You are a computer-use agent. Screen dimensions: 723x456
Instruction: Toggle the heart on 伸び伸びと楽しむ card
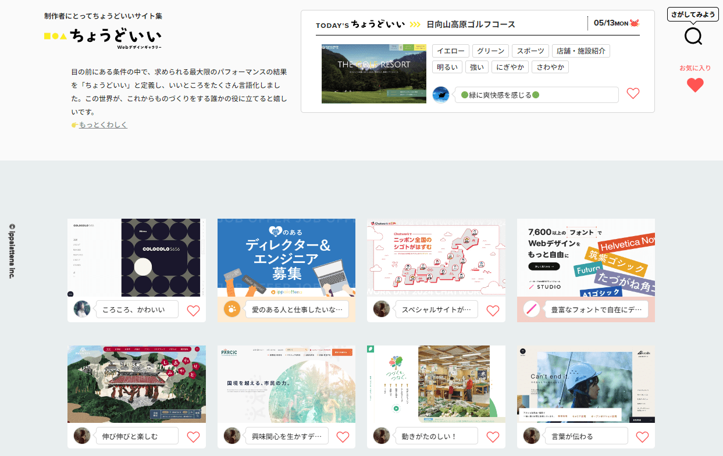tap(193, 437)
